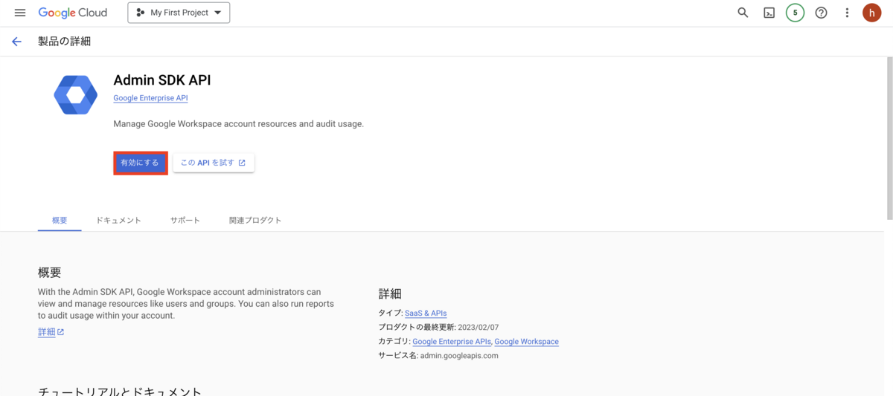Open the 詳細 external link under overview
The width and height of the screenshot is (893, 396).
point(51,332)
